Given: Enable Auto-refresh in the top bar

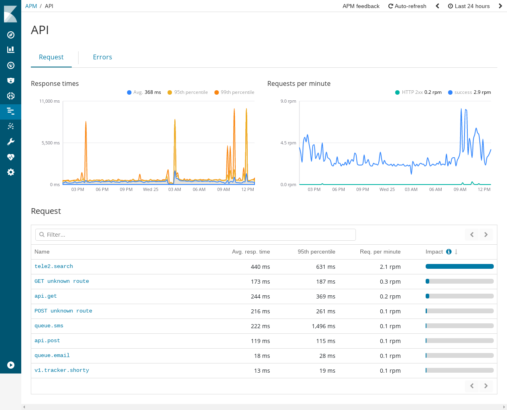Looking at the screenshot, I should 407,6.
